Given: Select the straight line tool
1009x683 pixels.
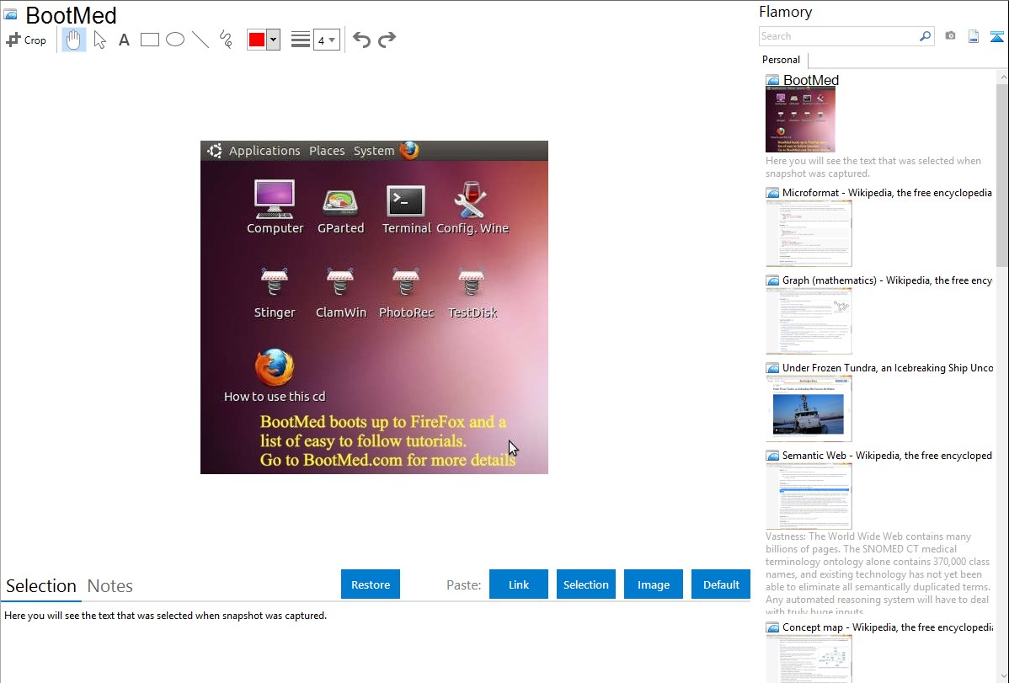Looking at the screenshot, I should tap(200, 40).
